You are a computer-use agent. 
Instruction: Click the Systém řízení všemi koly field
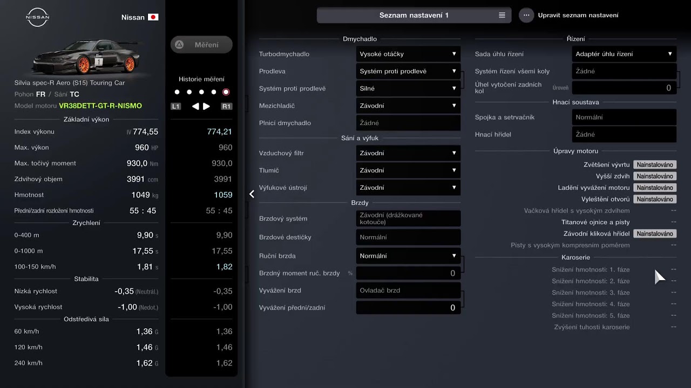tap(624, 71)
